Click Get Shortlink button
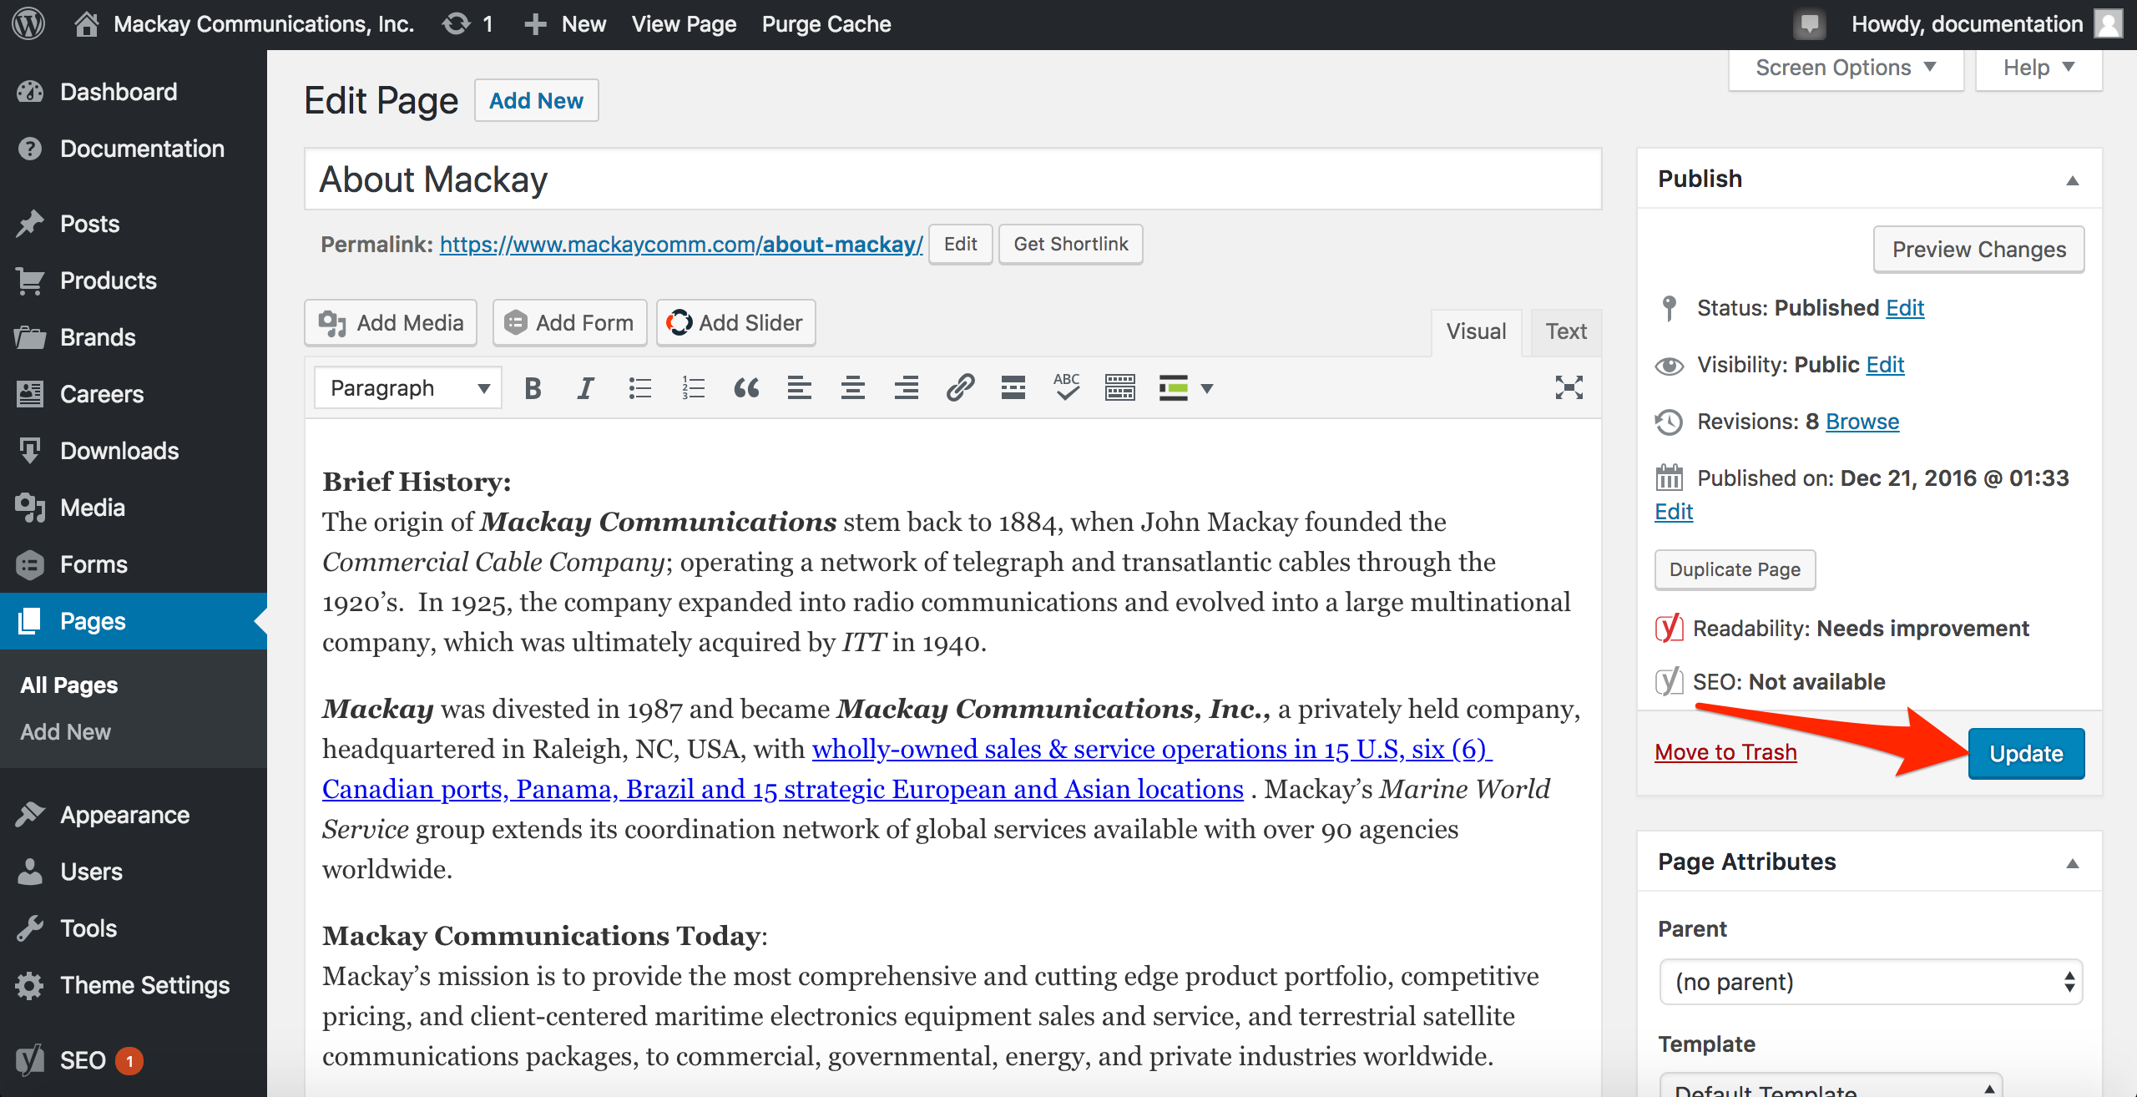Viewport: 2137px width, 1097px height. click(x=1071, y=245)
